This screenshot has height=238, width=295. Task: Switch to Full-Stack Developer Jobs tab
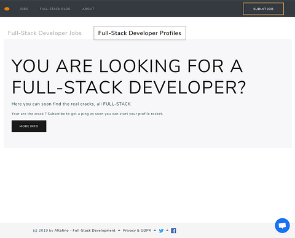click(x=45, y=33)
